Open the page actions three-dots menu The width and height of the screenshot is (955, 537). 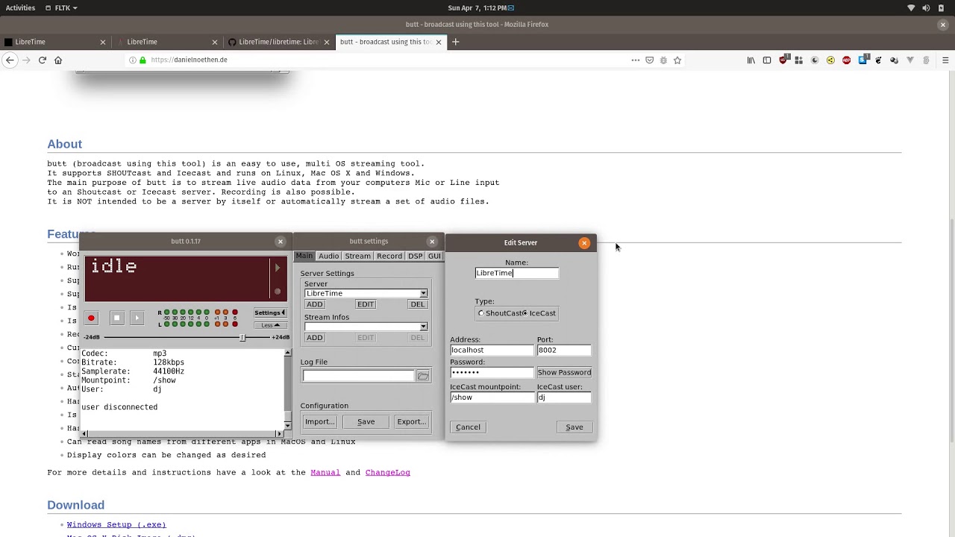click(636, 60)
